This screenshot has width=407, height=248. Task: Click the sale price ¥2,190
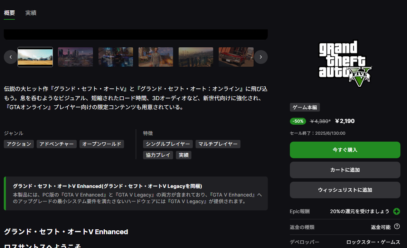pyautogui.click(x=345, y=121)
